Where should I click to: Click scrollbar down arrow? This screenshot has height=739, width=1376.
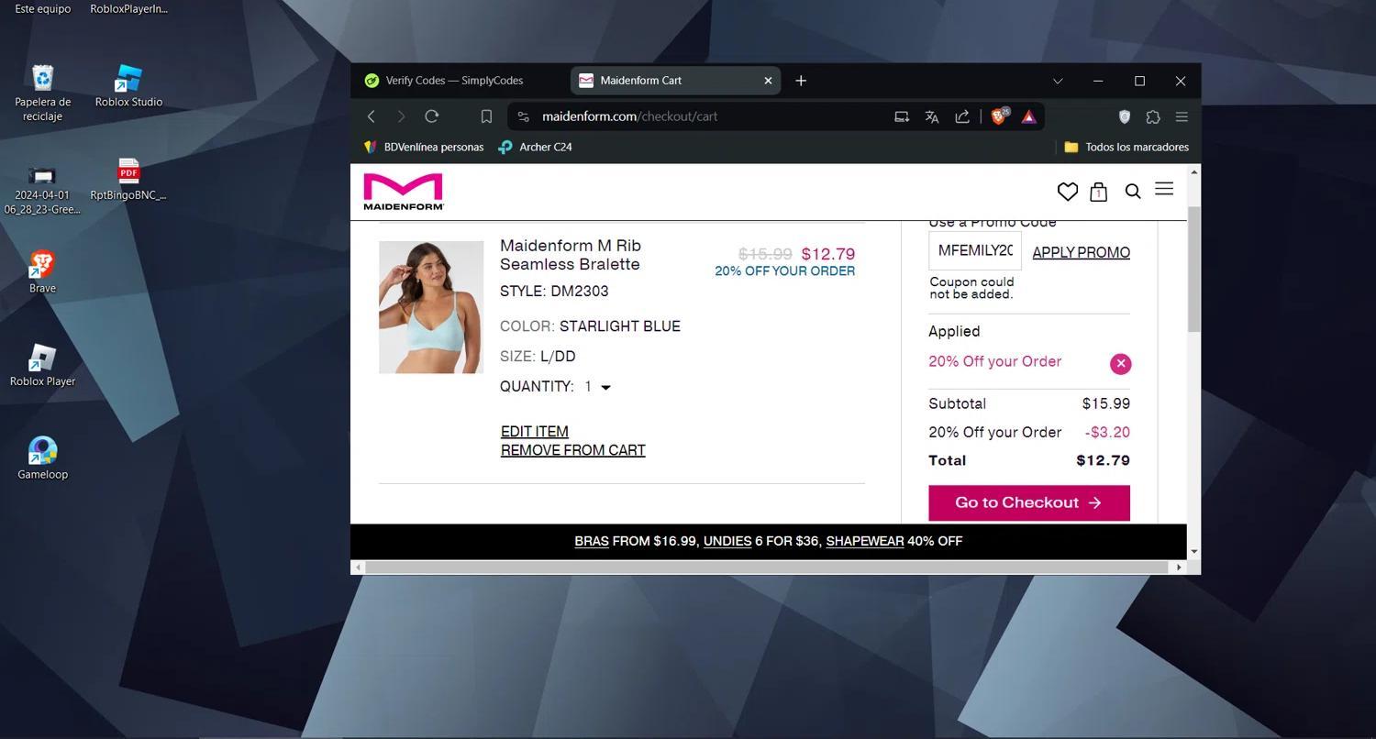click(x=1193, y=552)
